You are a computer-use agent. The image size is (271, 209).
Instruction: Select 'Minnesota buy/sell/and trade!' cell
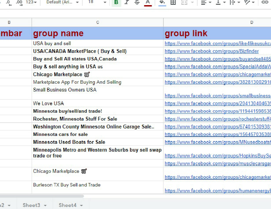click(x=98, y=111)
